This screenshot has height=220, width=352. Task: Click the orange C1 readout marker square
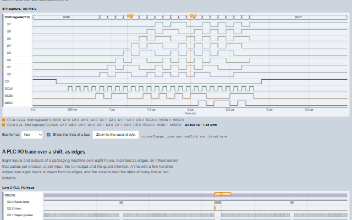click(x=3, y=120)
